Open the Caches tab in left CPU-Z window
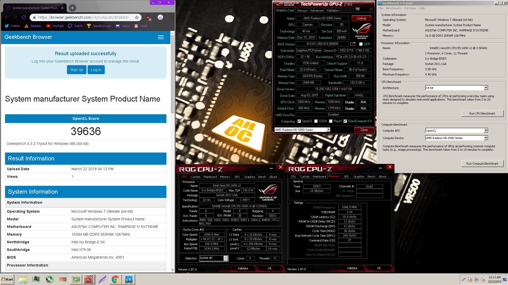Image resolution: width=508 pixels, height=285 pixels. pyautogui.click(x=196, y=177)
